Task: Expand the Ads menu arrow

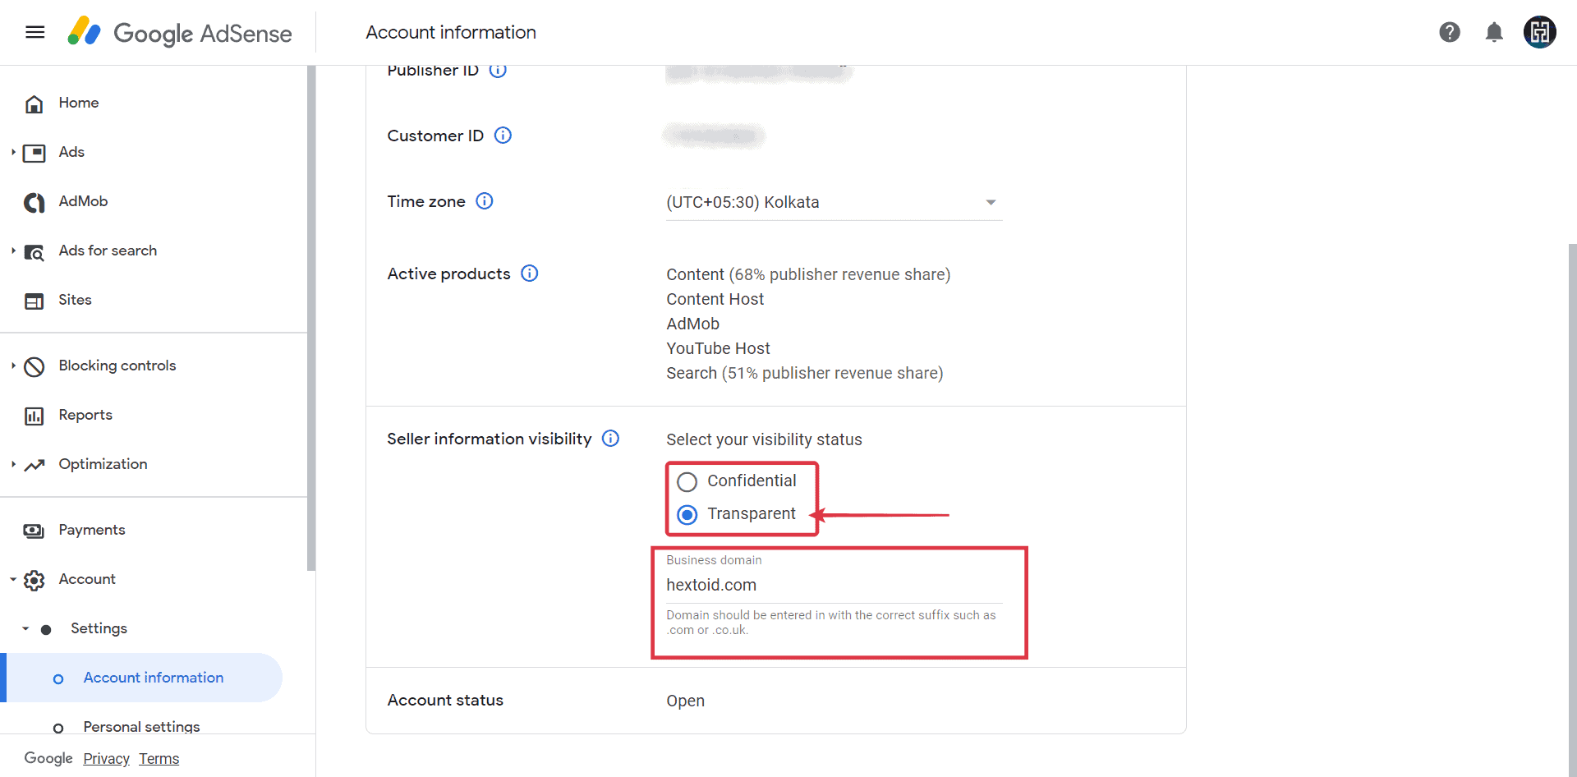Action: point(13,152)
